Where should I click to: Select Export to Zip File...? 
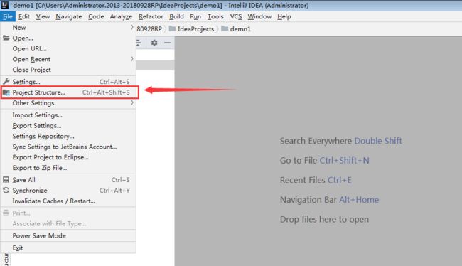pyautogui.click(x=68, y=168)
